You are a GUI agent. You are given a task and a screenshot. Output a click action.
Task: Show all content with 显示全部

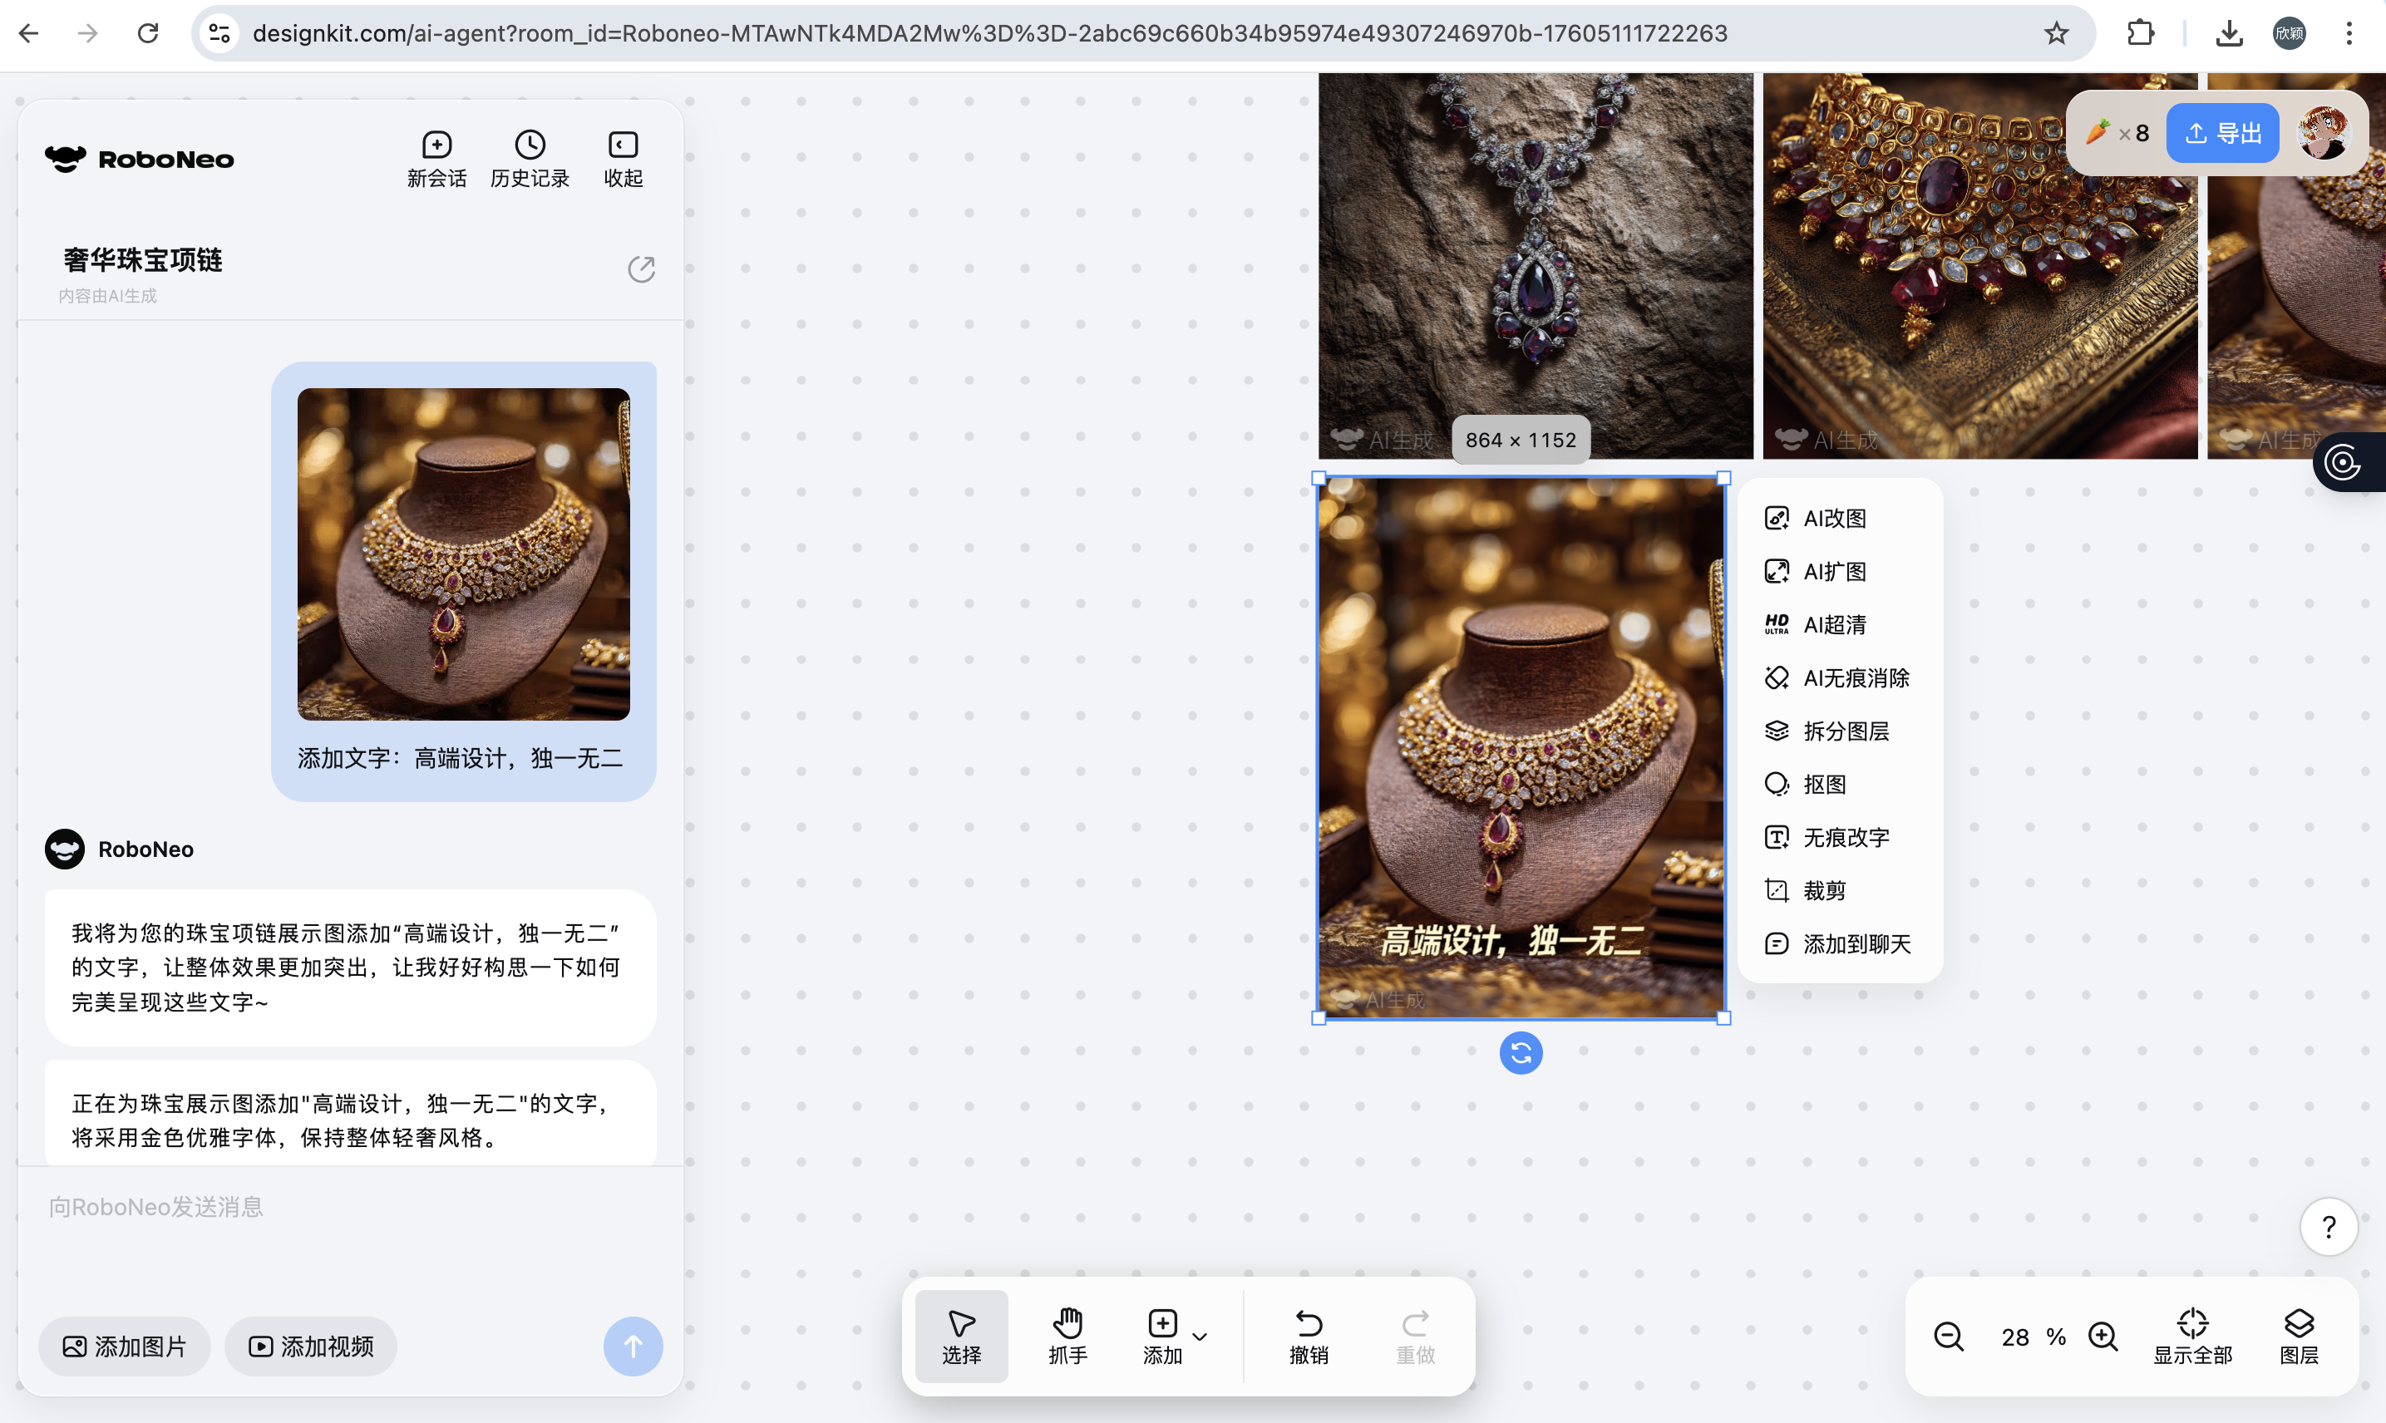click(x=2192, y=1336)
